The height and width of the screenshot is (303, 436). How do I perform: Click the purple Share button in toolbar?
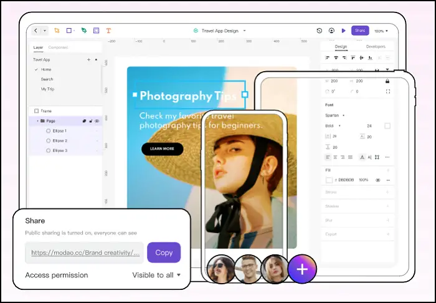click(360, 31)
